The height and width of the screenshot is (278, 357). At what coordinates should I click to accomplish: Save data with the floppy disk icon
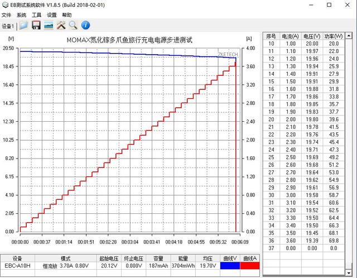[x=36, y=25]
